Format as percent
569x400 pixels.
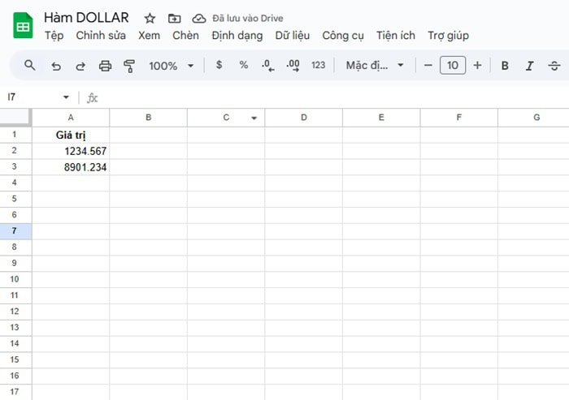tap(244, 65)
